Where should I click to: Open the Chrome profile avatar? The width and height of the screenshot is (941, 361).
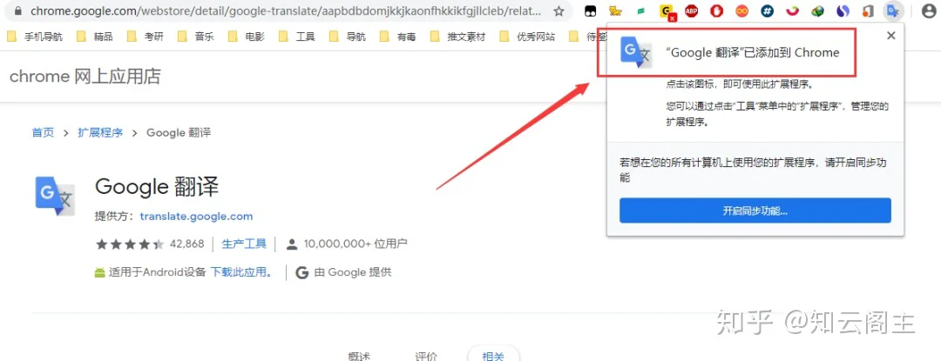point(928,10)
